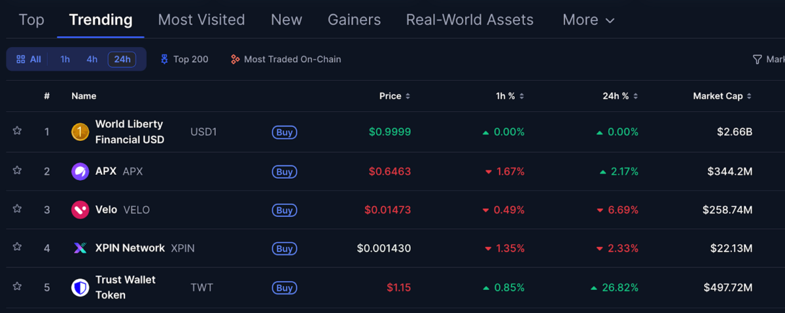Click the filter funnel icon
This screenshot has height=313, width=785.
click(758, 60)
